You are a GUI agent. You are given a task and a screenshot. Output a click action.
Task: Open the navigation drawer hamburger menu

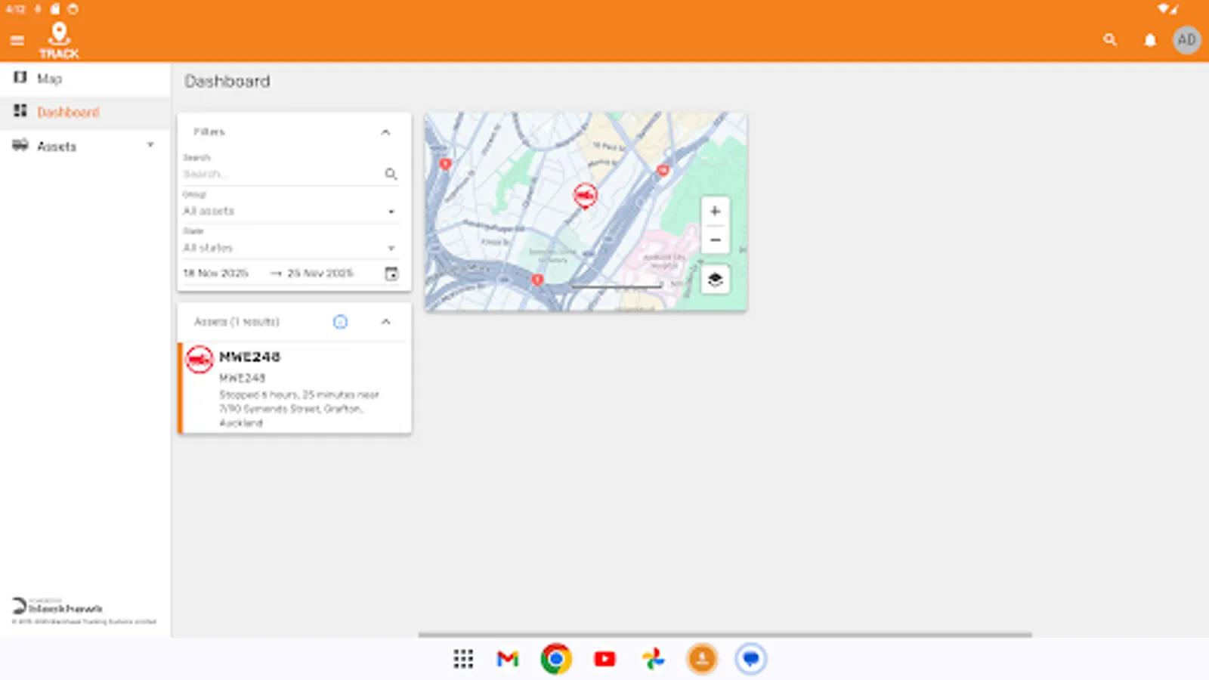[x=17, y=40]
